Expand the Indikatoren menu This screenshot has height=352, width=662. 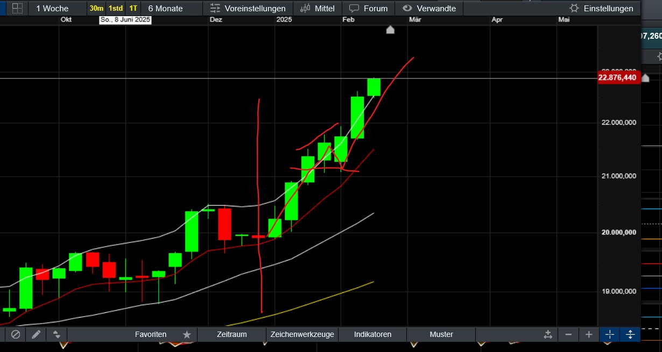371,334
